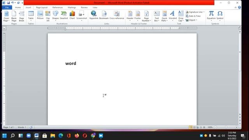This screenshot has width=249, height=140.
Task: Open File Explorer from taskbar
Action: click(x=53, y=136)
